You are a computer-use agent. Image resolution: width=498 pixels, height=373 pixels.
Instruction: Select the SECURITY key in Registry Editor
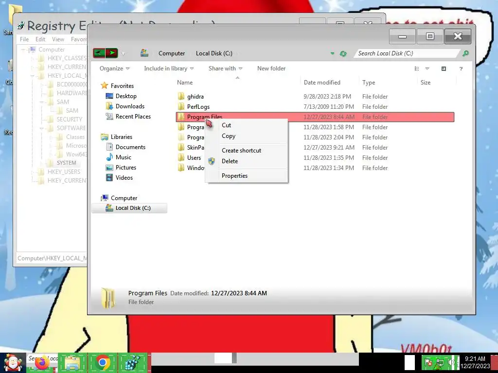click(69, 119)
